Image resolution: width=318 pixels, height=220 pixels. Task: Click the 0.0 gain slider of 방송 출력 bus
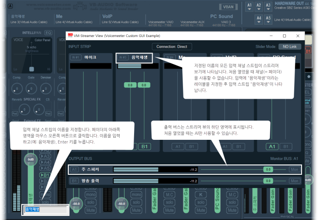(268, 181)
